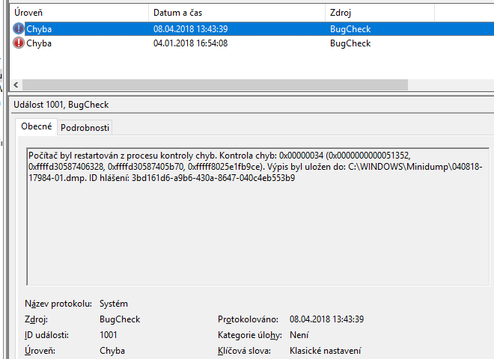This screenshot has height=359, width=494.
Task: Sort by Zdroj column header
Action: (379, 13)
